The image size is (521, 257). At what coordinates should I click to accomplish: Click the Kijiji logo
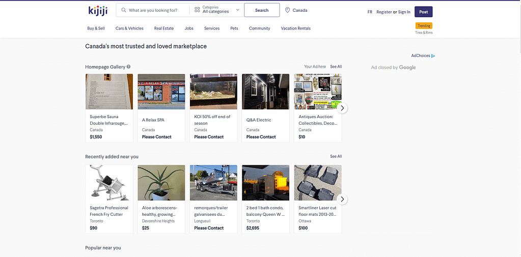click(x=98, y=11)
